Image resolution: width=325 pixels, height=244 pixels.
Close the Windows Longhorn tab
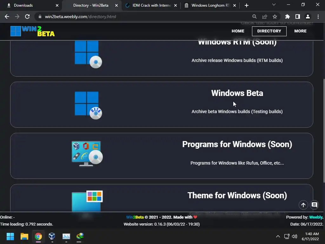coord(235,5)
